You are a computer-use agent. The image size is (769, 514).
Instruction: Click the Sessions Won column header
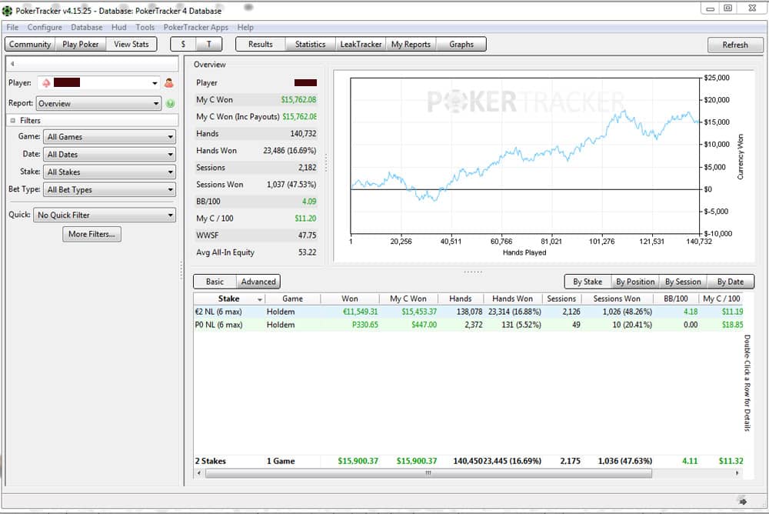[x=617, y=299]
